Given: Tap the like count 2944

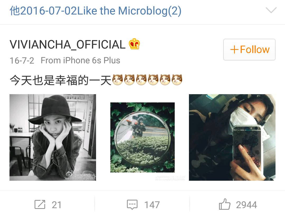Looking at the screenshot, I should 246,205.
